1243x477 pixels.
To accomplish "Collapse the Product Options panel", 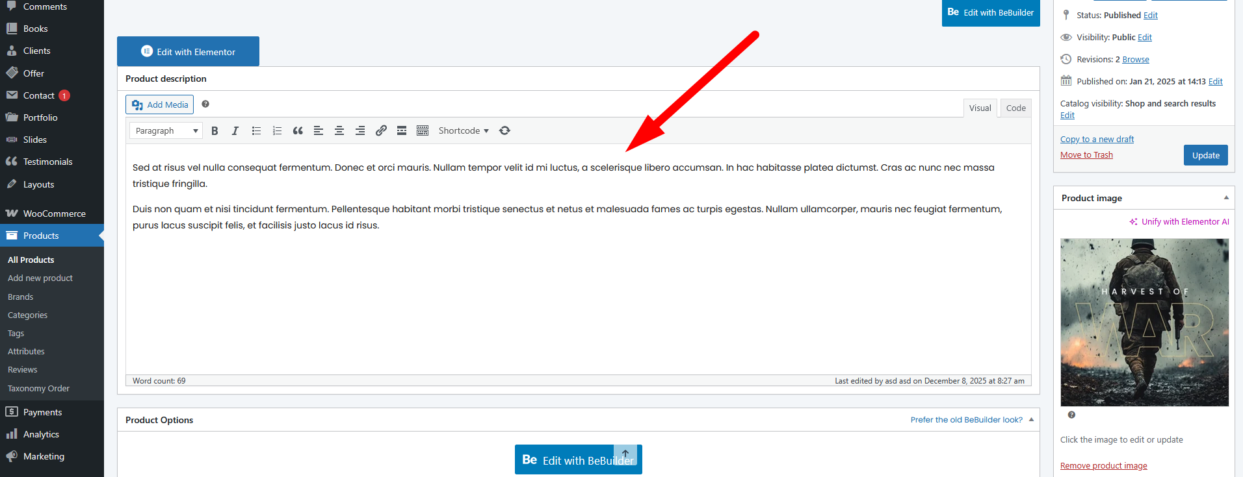I will point(1031,420).
